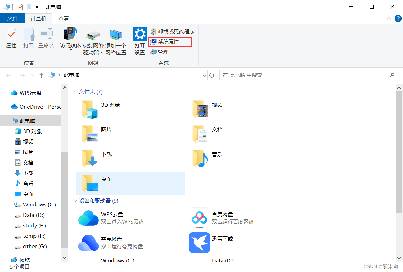
Task: Open the Customize Quick Access Toolbar dropdown
Action: [37, 7]
